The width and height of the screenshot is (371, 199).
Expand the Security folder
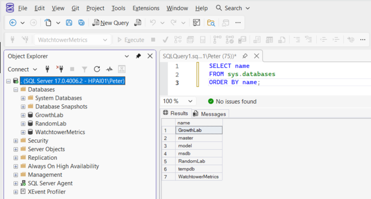(15, 141)
